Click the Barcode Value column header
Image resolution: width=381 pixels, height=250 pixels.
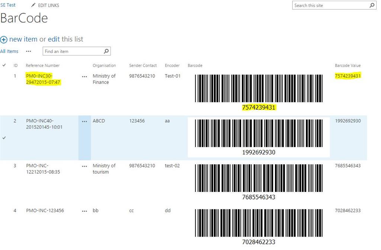[348, 65]
